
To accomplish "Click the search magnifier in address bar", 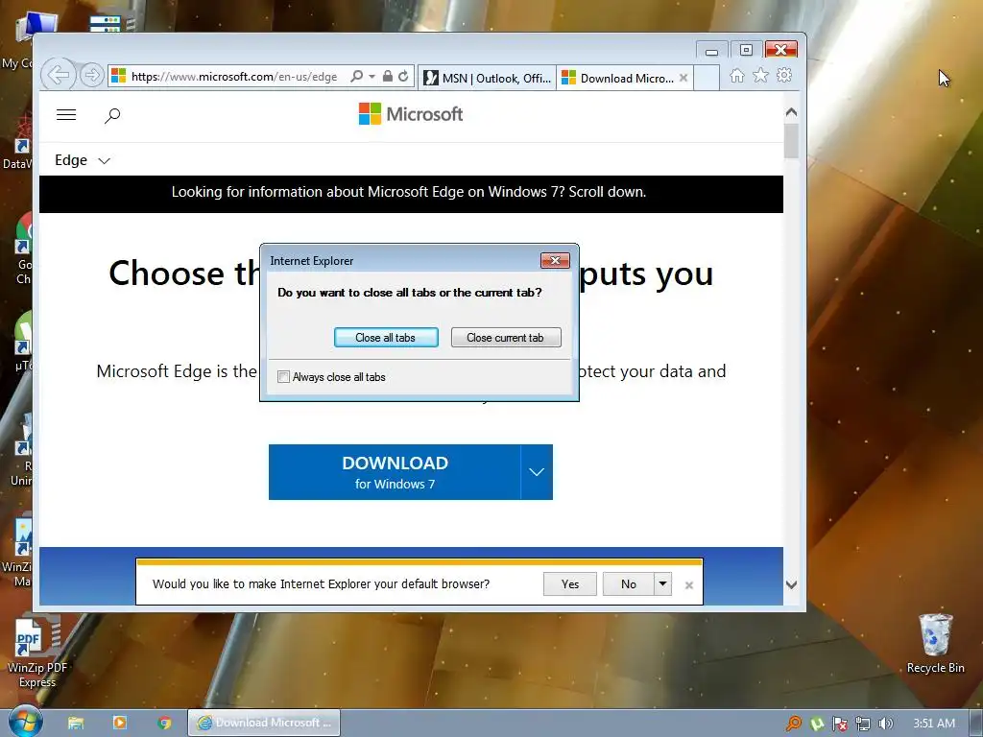I will click(357, 77).
